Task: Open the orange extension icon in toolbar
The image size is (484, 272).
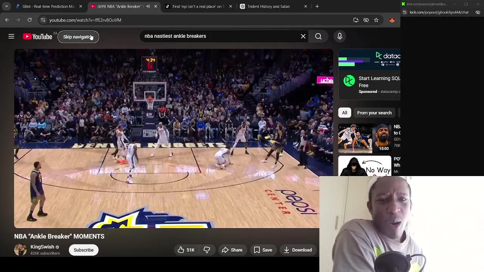Action: (x=392, y=20)
